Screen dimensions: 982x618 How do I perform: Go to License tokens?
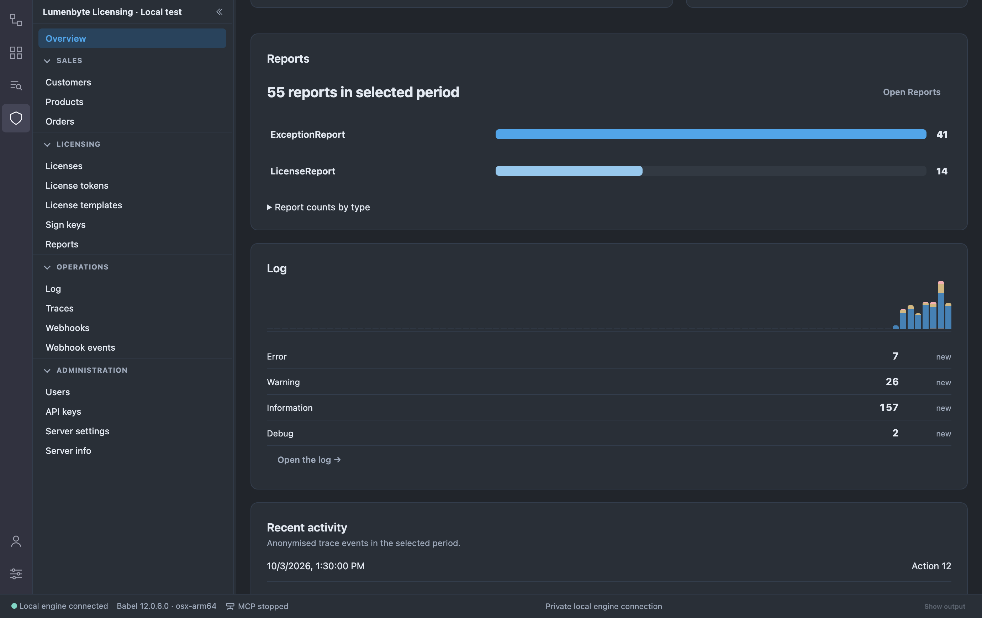tap(132, 185)
